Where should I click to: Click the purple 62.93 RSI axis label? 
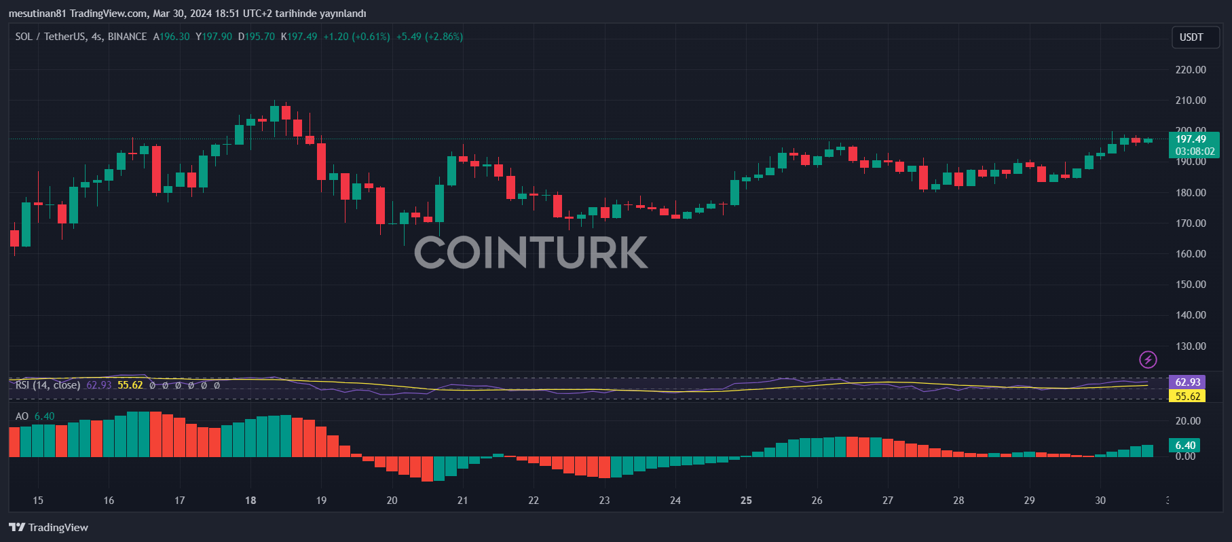click(1187, 382)
